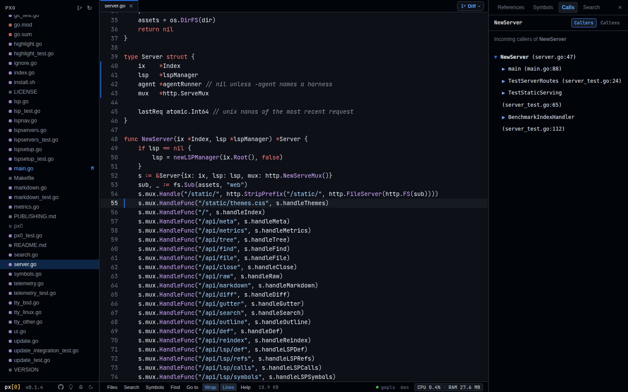Image resolution: width=628 pixels, height=392 pixels.
Task: Click the bug report icon in footer
Action: [x=81, y=387]
